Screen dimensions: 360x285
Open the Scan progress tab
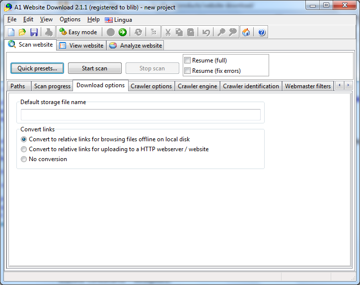[52, 86]
